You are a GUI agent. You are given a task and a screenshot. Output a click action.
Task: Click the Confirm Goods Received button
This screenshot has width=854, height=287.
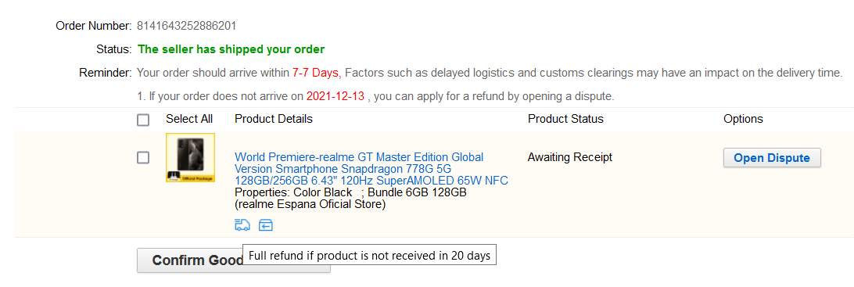234,260
